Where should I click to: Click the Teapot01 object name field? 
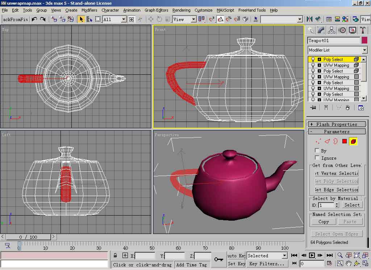pyautogui.click(x=333, y=41)
